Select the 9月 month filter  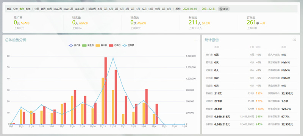(x=164, y=9)
